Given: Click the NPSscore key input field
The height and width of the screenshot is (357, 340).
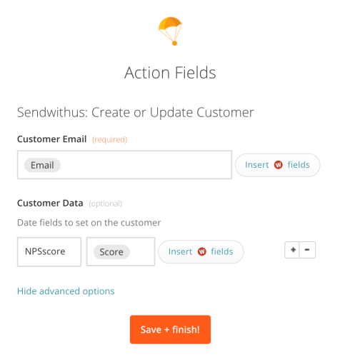Looking at the screenshot, I should [49, 251].
